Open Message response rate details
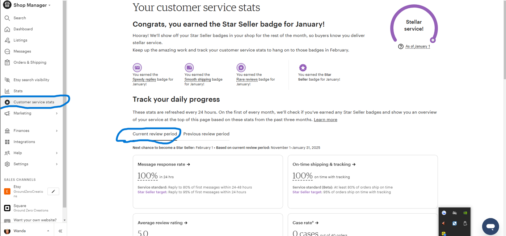The height and width of the screenshot is (236, 506). pyautogui.click(x=164, y=164)
